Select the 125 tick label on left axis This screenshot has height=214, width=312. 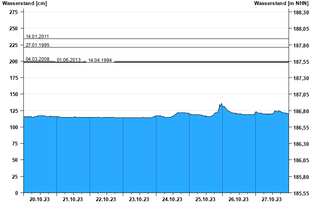click(x=14, y=111)
